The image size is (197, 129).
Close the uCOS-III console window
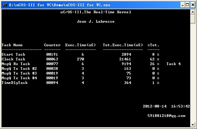[193, 5]
